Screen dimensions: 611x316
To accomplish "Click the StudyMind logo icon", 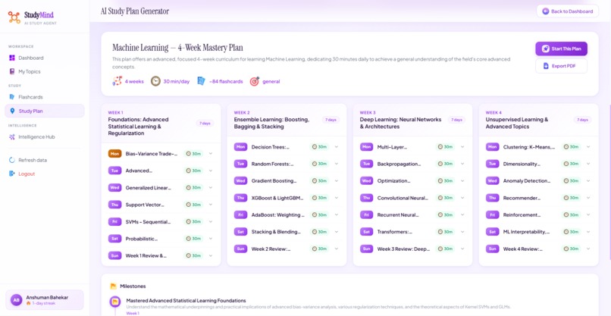I will [x=14, y=17].
